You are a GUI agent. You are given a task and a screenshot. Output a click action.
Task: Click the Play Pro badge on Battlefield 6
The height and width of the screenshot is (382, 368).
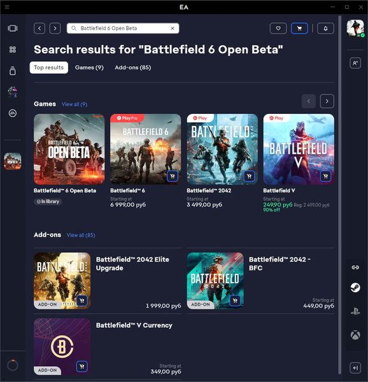pos(127,118)
